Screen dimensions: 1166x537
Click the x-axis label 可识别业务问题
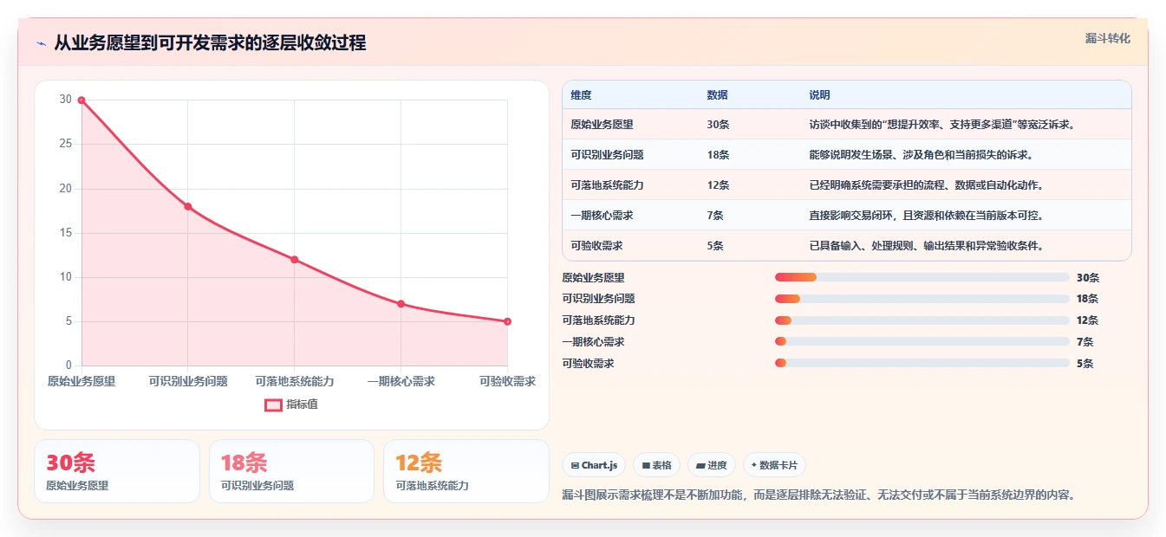pos(188,381)
